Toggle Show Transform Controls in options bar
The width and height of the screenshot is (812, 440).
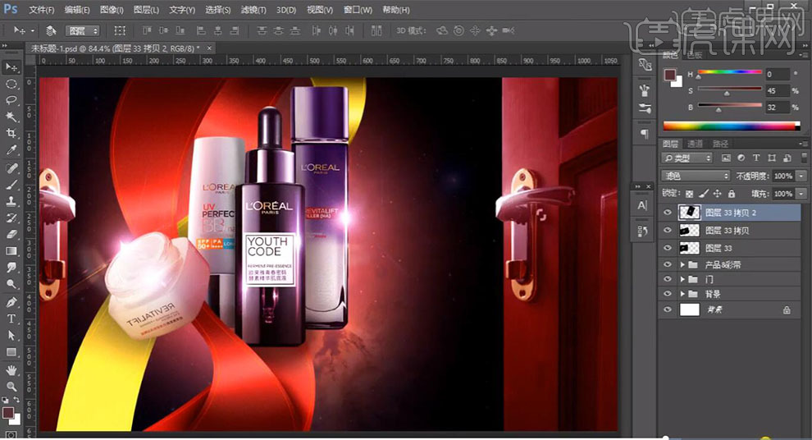pos(120,30)
